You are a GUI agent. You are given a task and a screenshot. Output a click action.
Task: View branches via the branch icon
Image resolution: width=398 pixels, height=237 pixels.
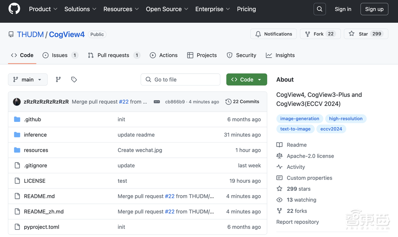point(58,80)
